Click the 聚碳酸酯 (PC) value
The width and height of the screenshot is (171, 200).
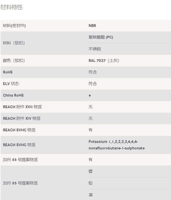pyautogui.click(x=101, y=37)
